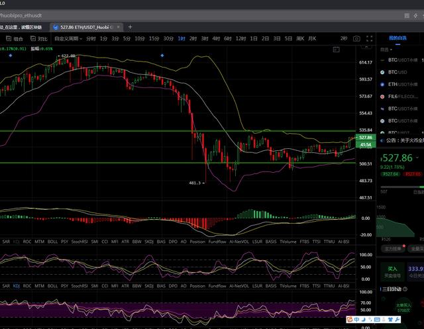424x329 pixels.
Task: Click the left blue diamond event marker
Action: point(11,56)
